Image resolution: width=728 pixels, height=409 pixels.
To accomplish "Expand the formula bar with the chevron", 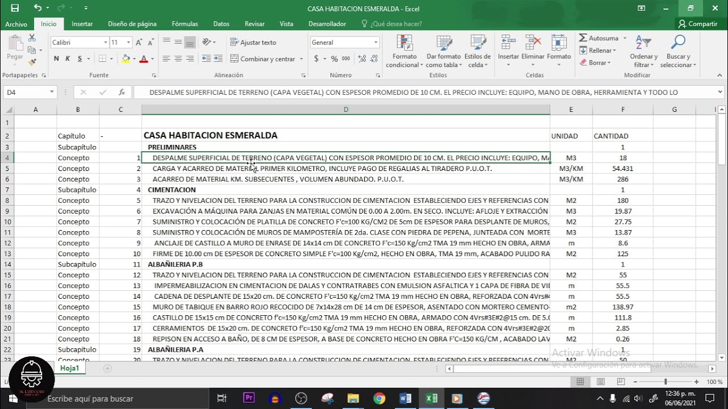I will tap(720, 92).
